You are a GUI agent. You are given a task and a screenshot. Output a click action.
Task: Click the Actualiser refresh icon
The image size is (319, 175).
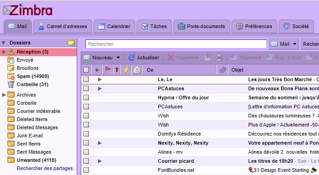132,58
